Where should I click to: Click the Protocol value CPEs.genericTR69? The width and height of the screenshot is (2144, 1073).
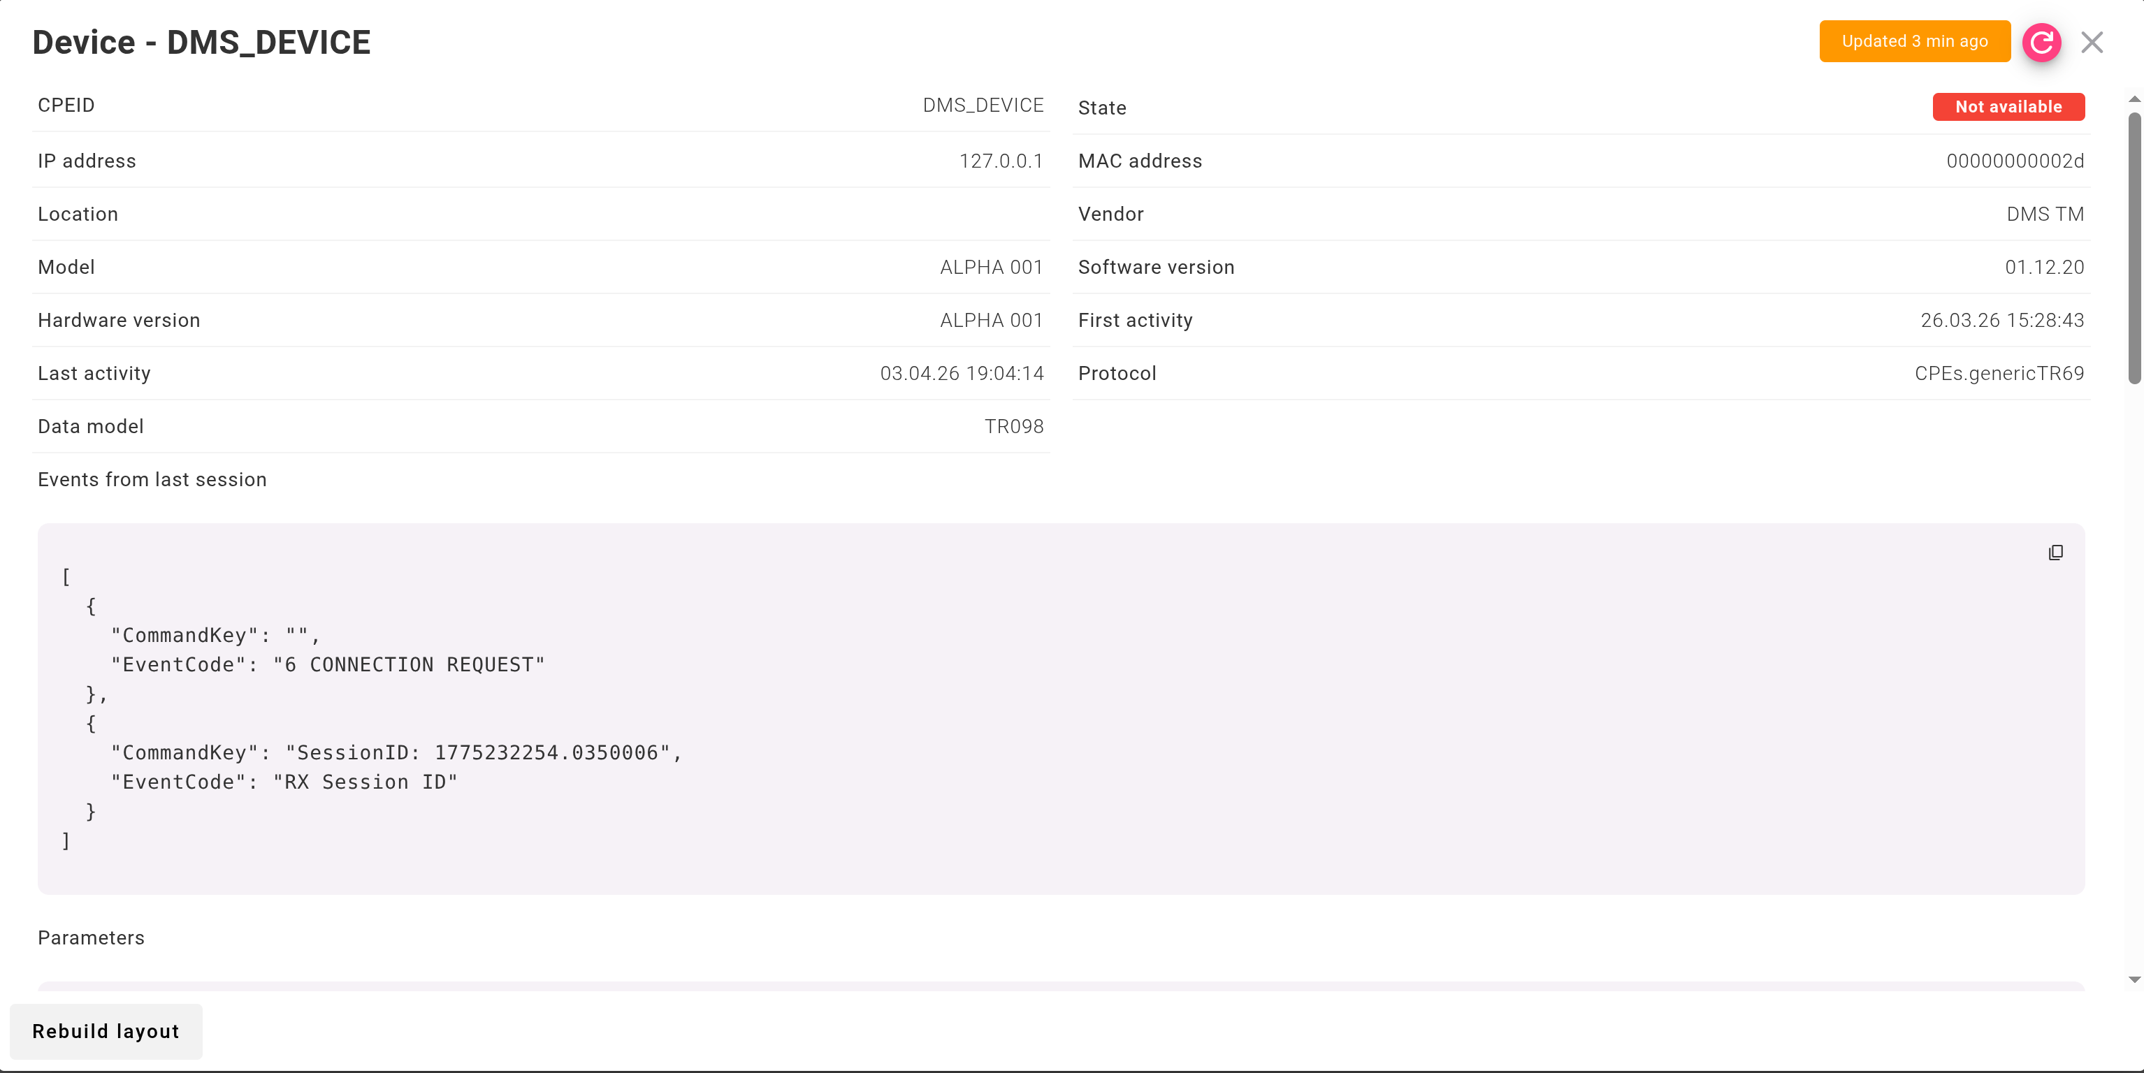(1999, 372)
